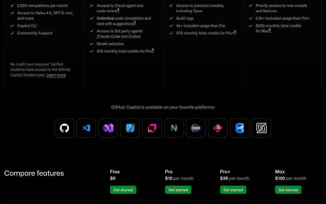Open footnote 4 beside code review

(118, 10)
